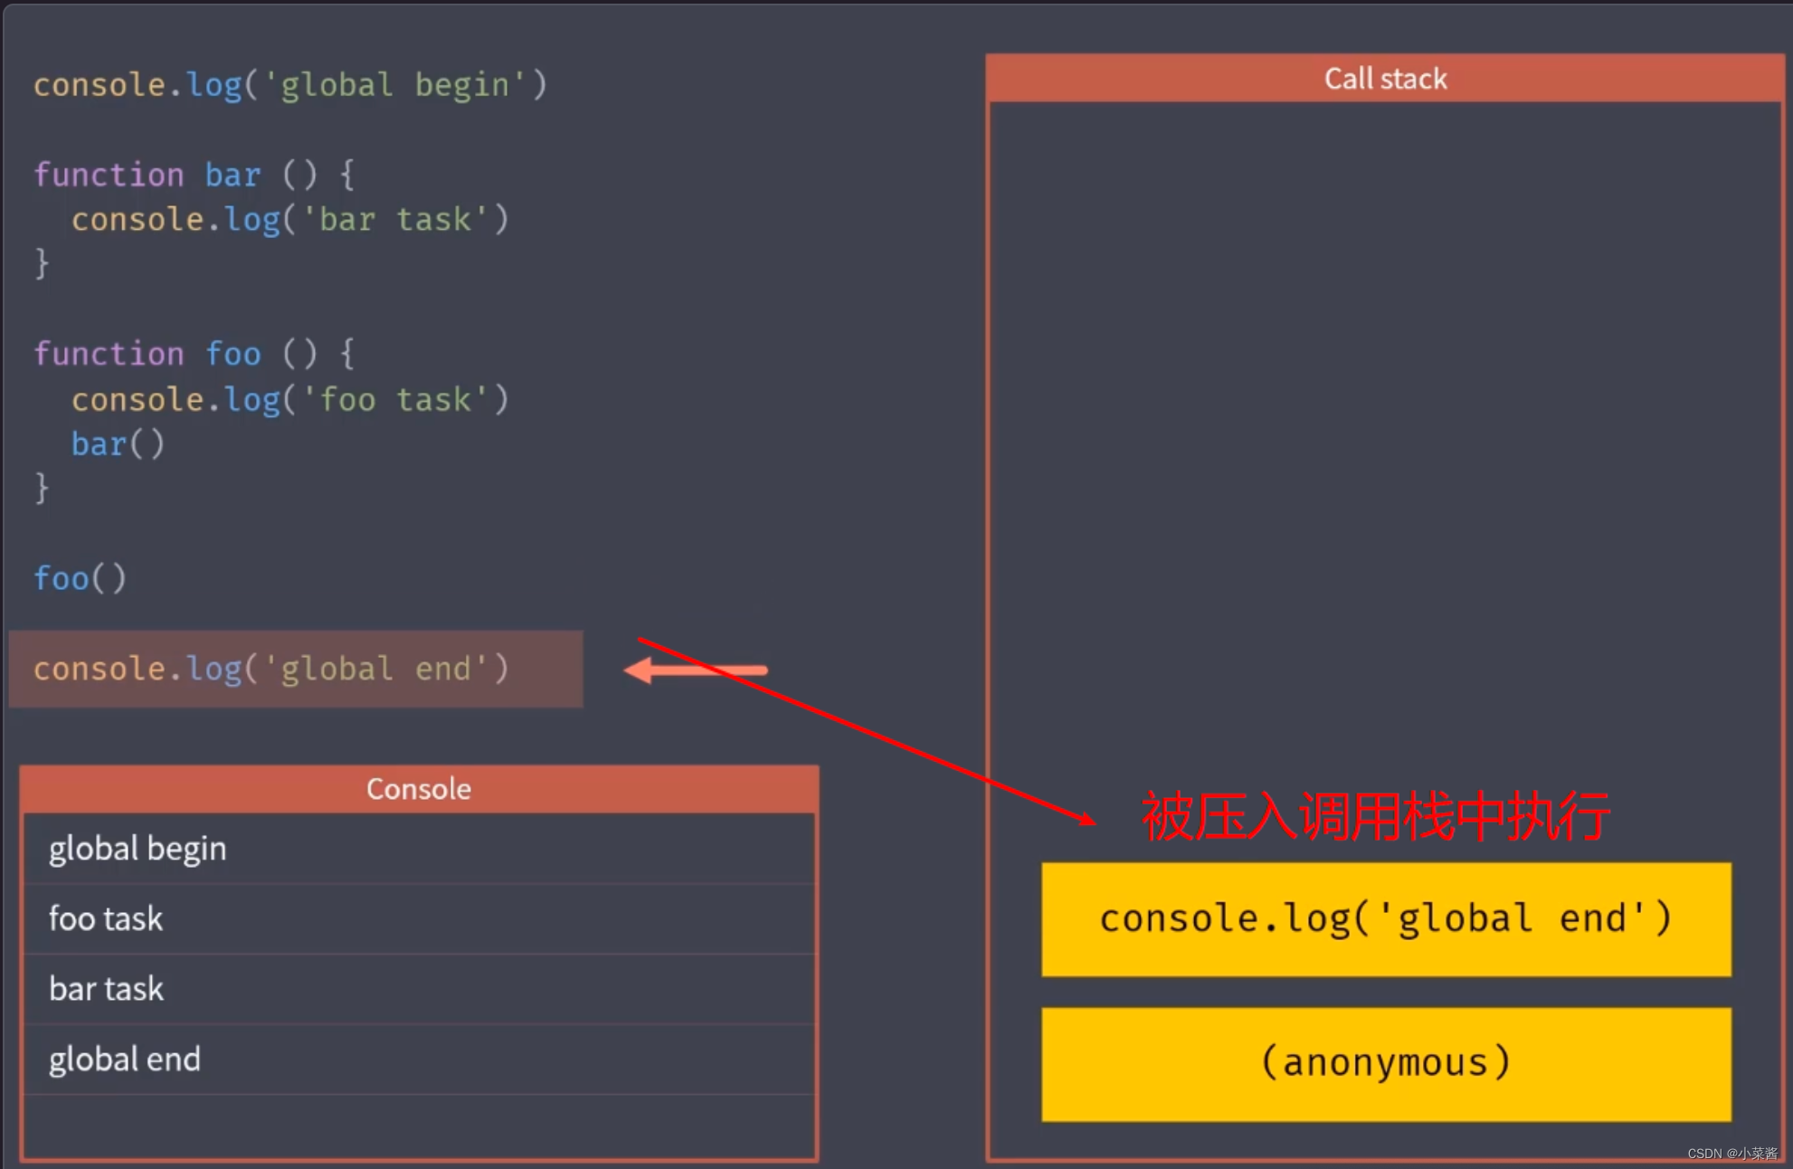The width and height of the screenshot is (1793, 1169).
Task: Select the (anonymous) stack frame
Action: pos(1385,1063)
